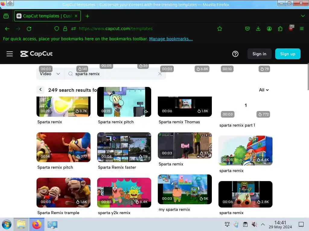Open the 2.8K sparta remix thumbnail
The width and height of the screenshot is (309, 231).
coord(245,194)
